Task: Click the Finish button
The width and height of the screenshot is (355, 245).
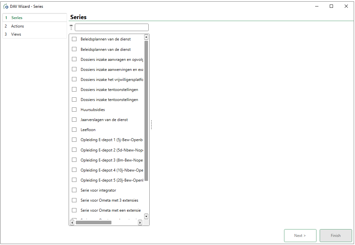Action: (336, 236)
